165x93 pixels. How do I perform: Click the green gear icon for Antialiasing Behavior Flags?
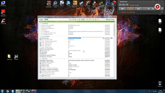40,60
